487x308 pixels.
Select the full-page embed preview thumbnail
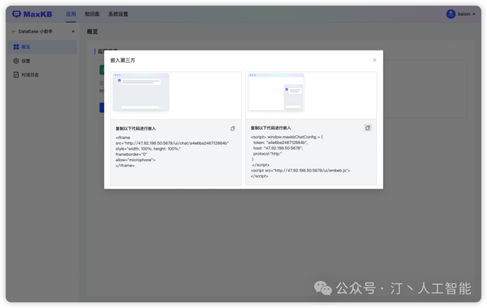pyautogui.click(x=141, y=92)
